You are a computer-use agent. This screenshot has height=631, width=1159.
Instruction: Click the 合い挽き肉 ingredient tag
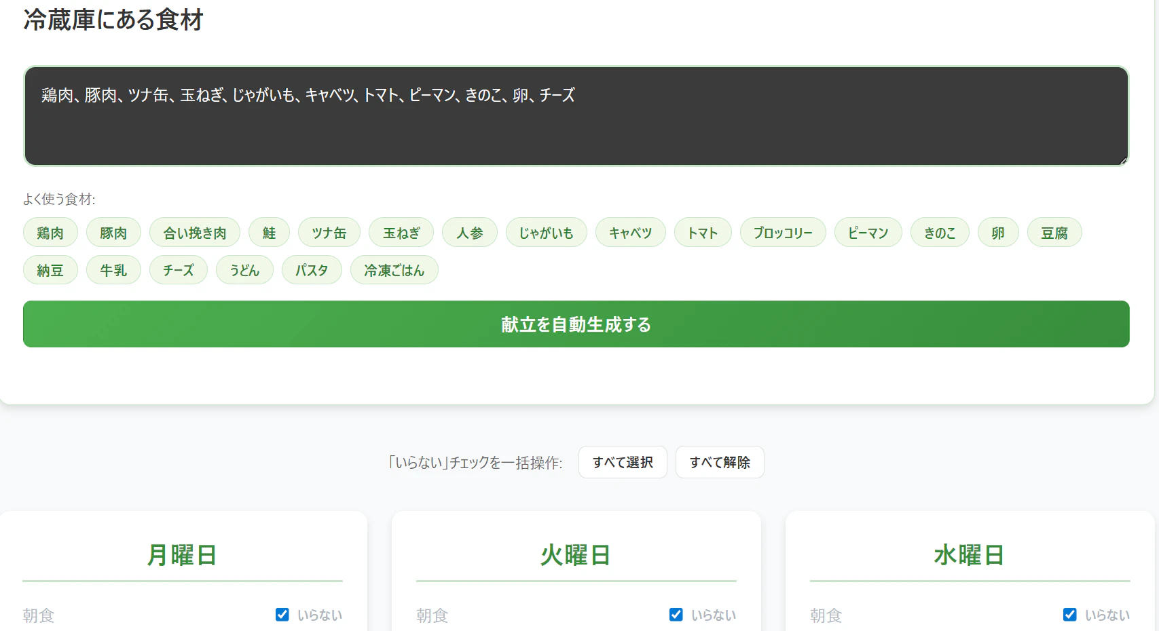pyautogui.click(x=195, y=232)
